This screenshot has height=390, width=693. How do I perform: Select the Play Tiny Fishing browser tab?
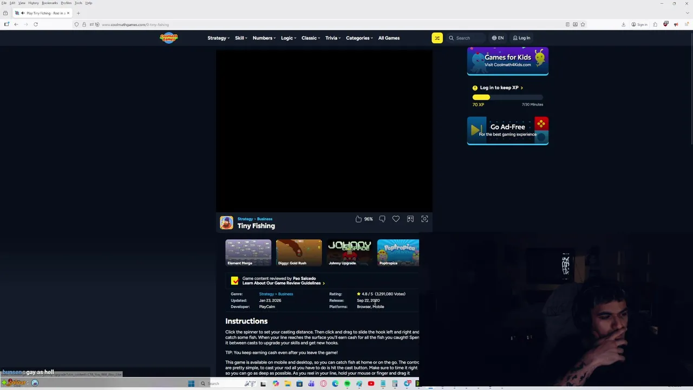(42, 13)
